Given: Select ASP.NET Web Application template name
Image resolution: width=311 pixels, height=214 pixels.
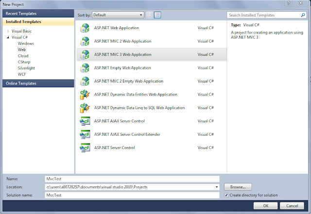Looking at the screenshot, I should [x=117, y=28].
